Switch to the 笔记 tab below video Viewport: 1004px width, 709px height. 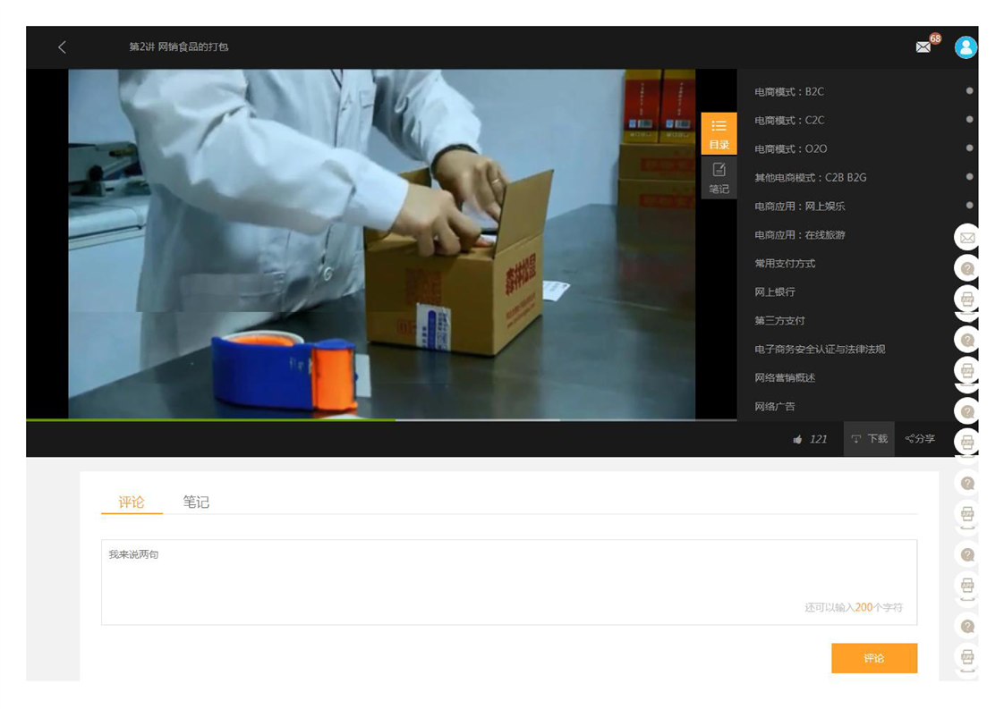coord(196,502)
